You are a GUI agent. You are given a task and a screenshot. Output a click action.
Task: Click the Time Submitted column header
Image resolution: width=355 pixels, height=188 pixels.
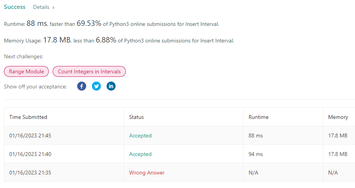tap(28, 117)
